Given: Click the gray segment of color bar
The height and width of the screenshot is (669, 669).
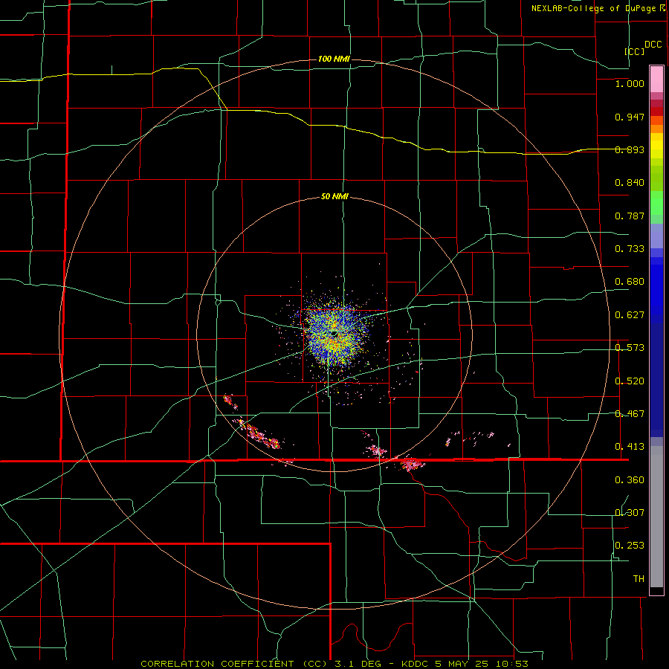Looking at the screenshot, I should click(656, 517).
